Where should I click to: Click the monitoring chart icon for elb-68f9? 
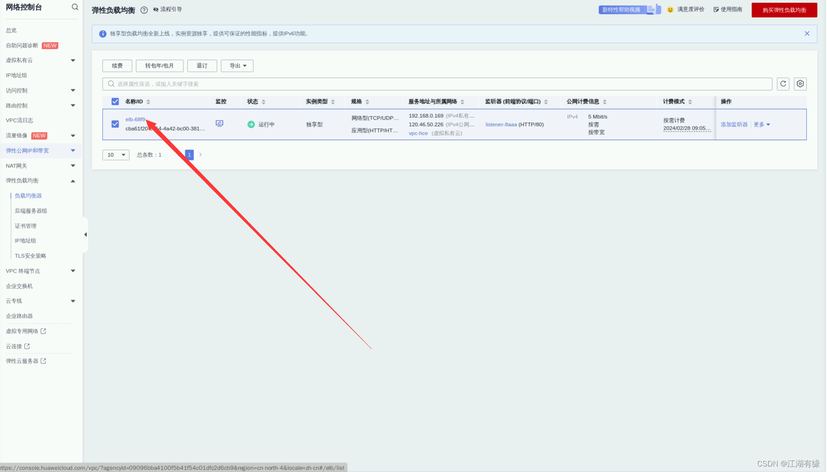(220, 124)
